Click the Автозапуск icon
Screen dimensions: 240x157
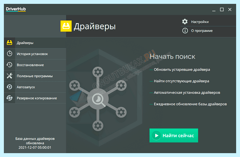coord(10,87)
